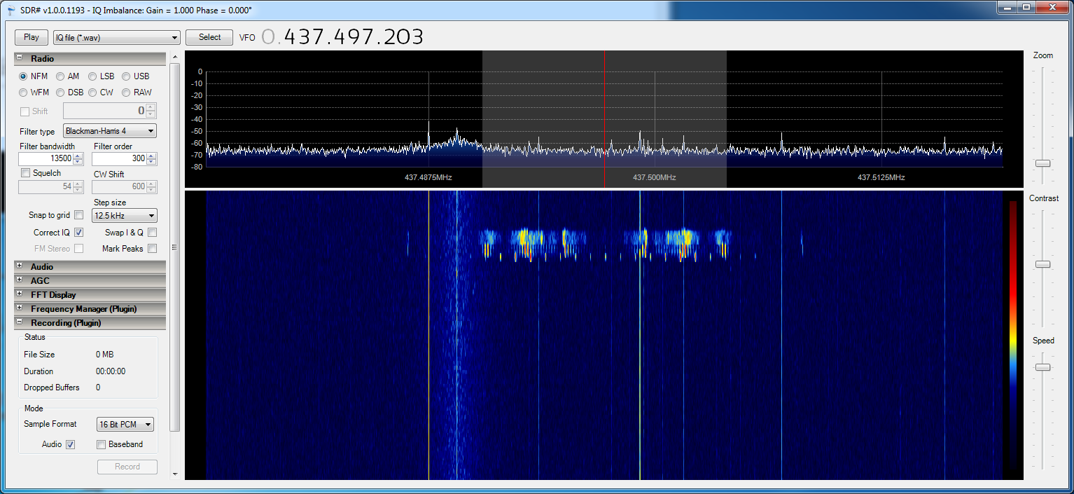Click the VFO frequency display

click(342, 37)
